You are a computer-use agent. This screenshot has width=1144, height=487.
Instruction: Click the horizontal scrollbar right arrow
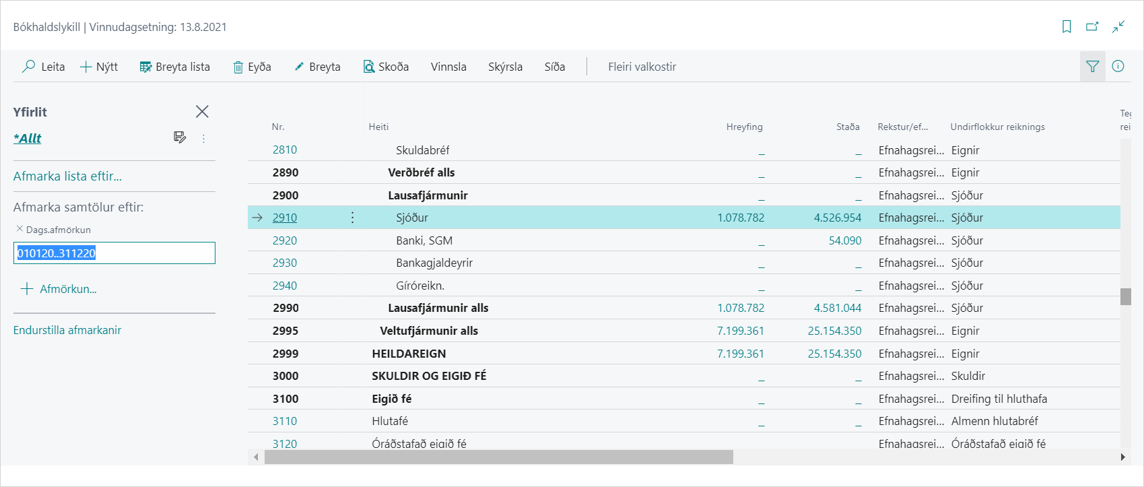point(1122,457)
